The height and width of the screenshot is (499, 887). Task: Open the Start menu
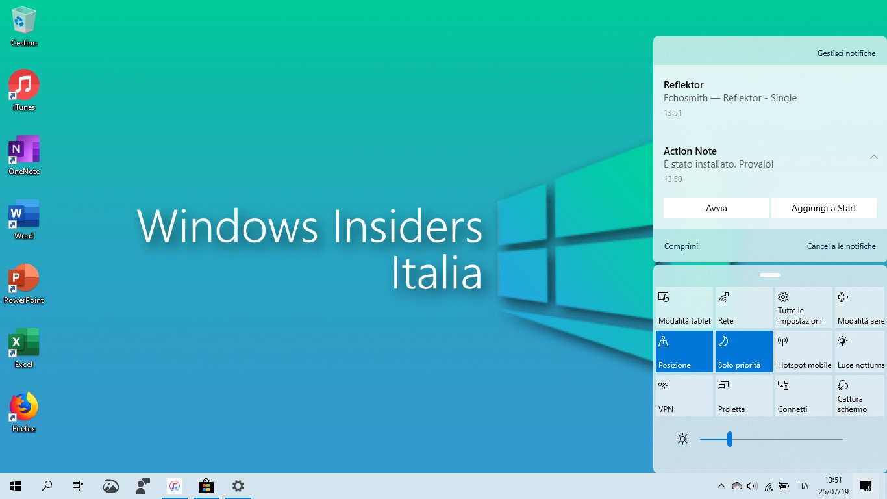tap(16, 486)
